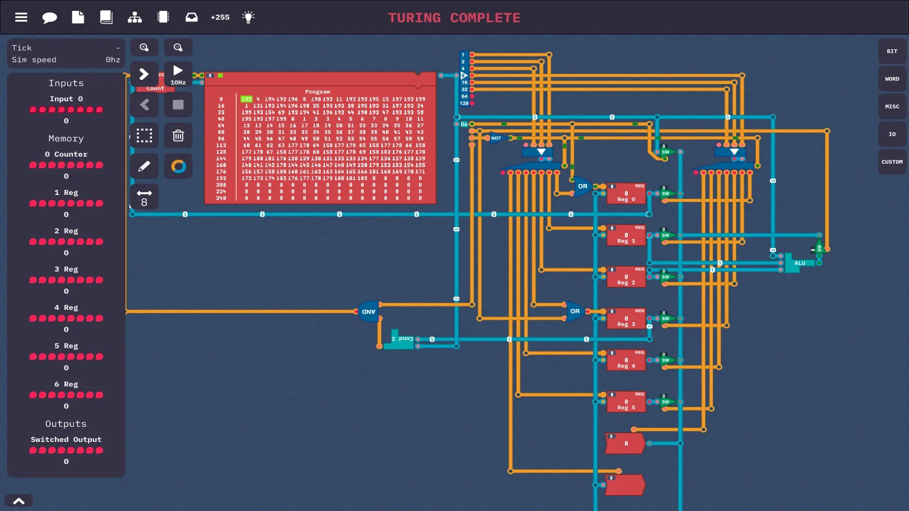Open the MISC component category
Screen dimensions: 909x511
[892, 106]
